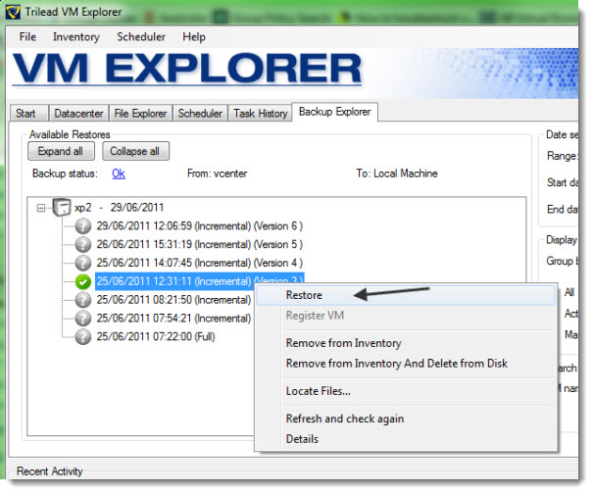Select backup 29/06/2011 12:06:59 Version 6

coord(199,225)
